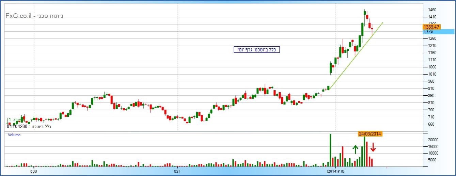Click the blue Volume panel label

[x=14, y=135]
